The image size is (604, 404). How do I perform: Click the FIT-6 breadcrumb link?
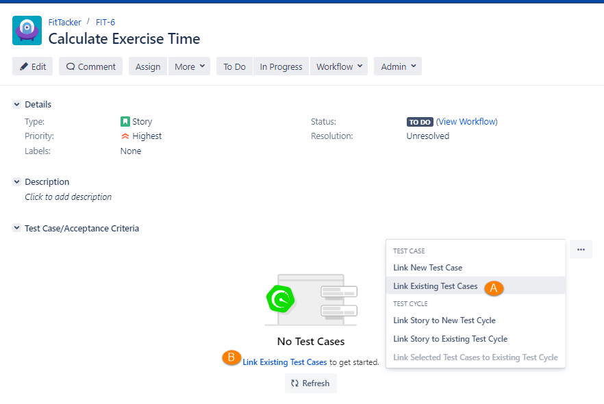point(105,23)
